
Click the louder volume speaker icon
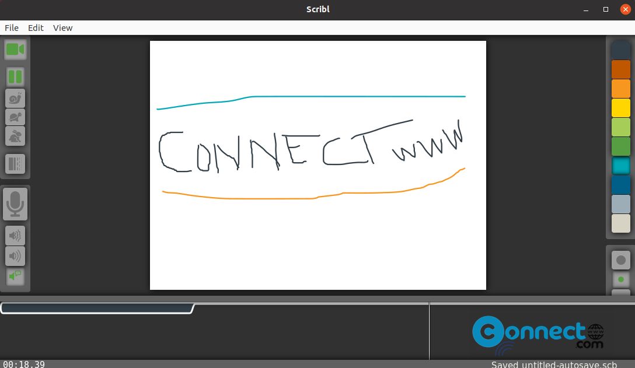[15, 256]
